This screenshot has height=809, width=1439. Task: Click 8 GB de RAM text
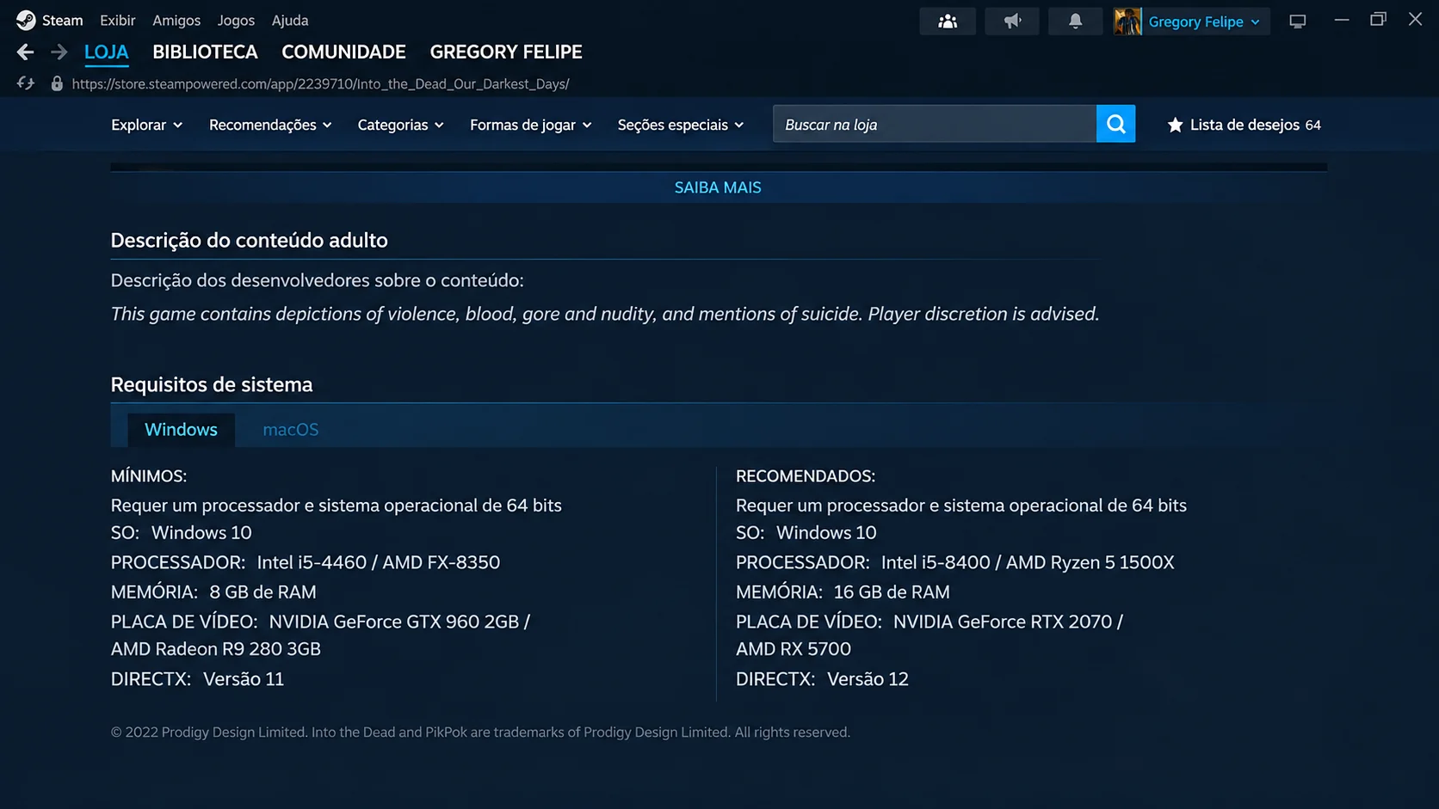pos(262,592)
